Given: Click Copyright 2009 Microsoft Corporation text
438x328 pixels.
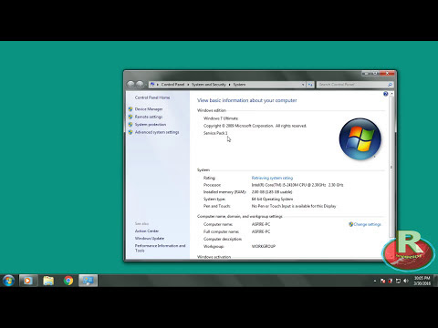Looking at the screenshot, I should point(255,126).
